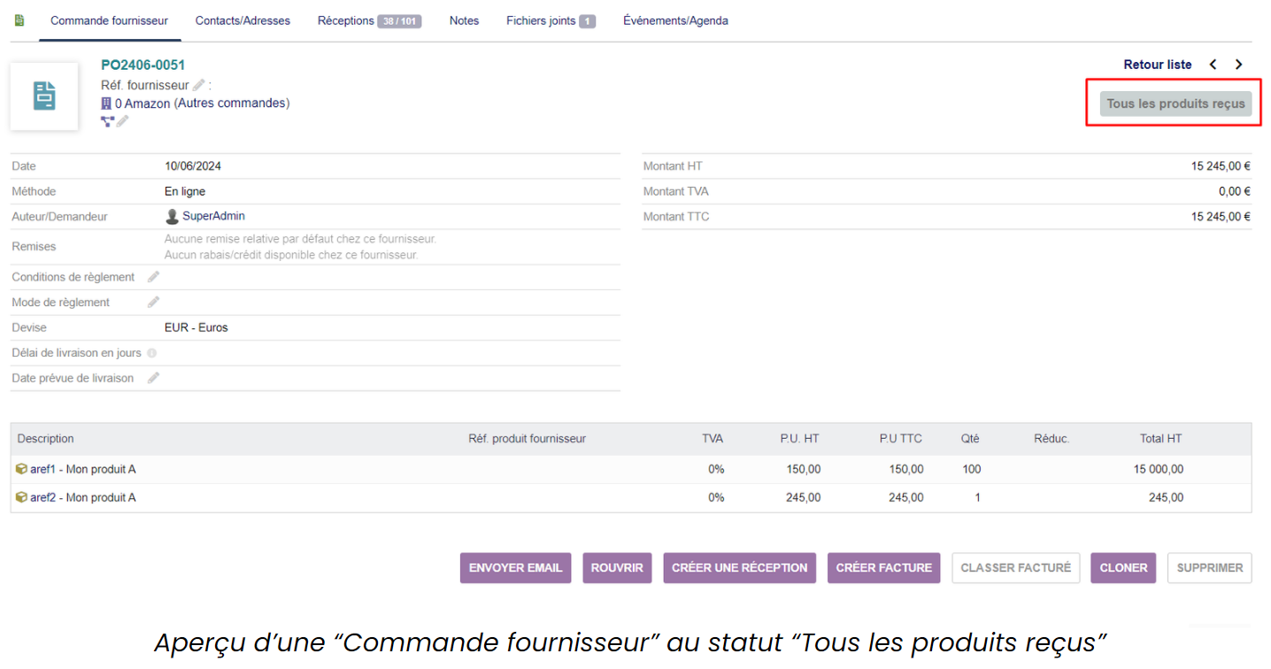Viewport: 1271px width, 669px height.
Task: Open the Autres commandes link
Action: (232, 104)
